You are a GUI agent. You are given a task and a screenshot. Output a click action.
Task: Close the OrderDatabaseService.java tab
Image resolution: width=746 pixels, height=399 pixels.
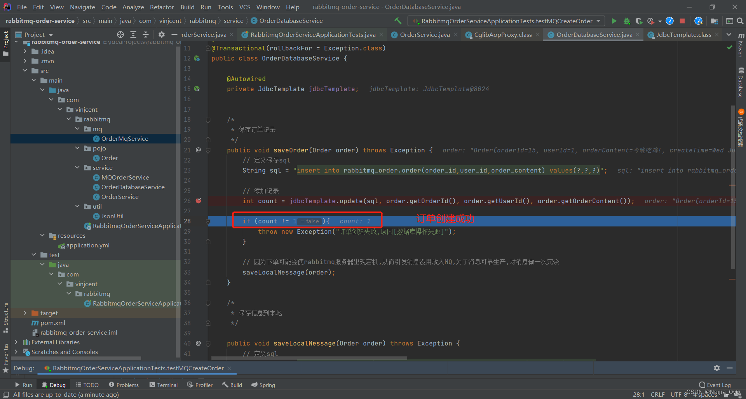[x=638, y=35]
